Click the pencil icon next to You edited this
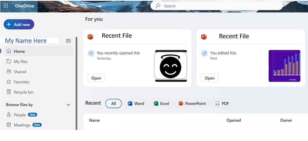Viewport: 308px width, 141px height. pos(205,53)
